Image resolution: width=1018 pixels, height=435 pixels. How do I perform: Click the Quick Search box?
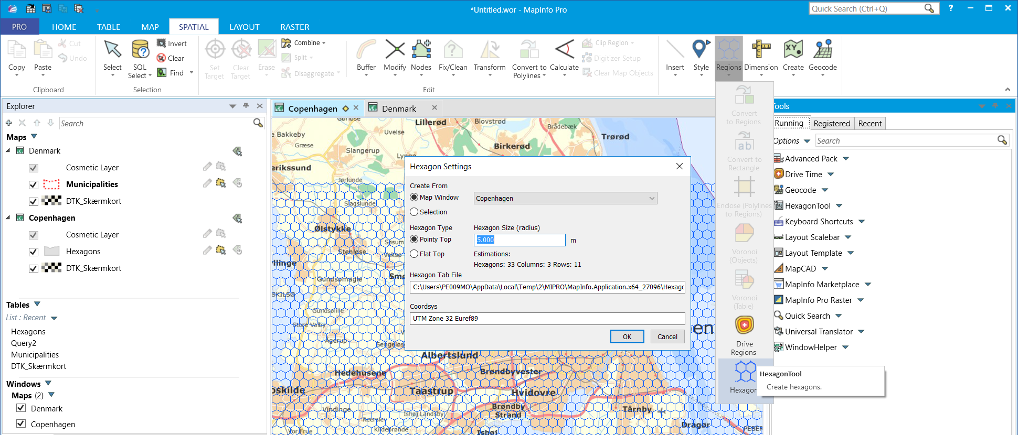[874, 8]
